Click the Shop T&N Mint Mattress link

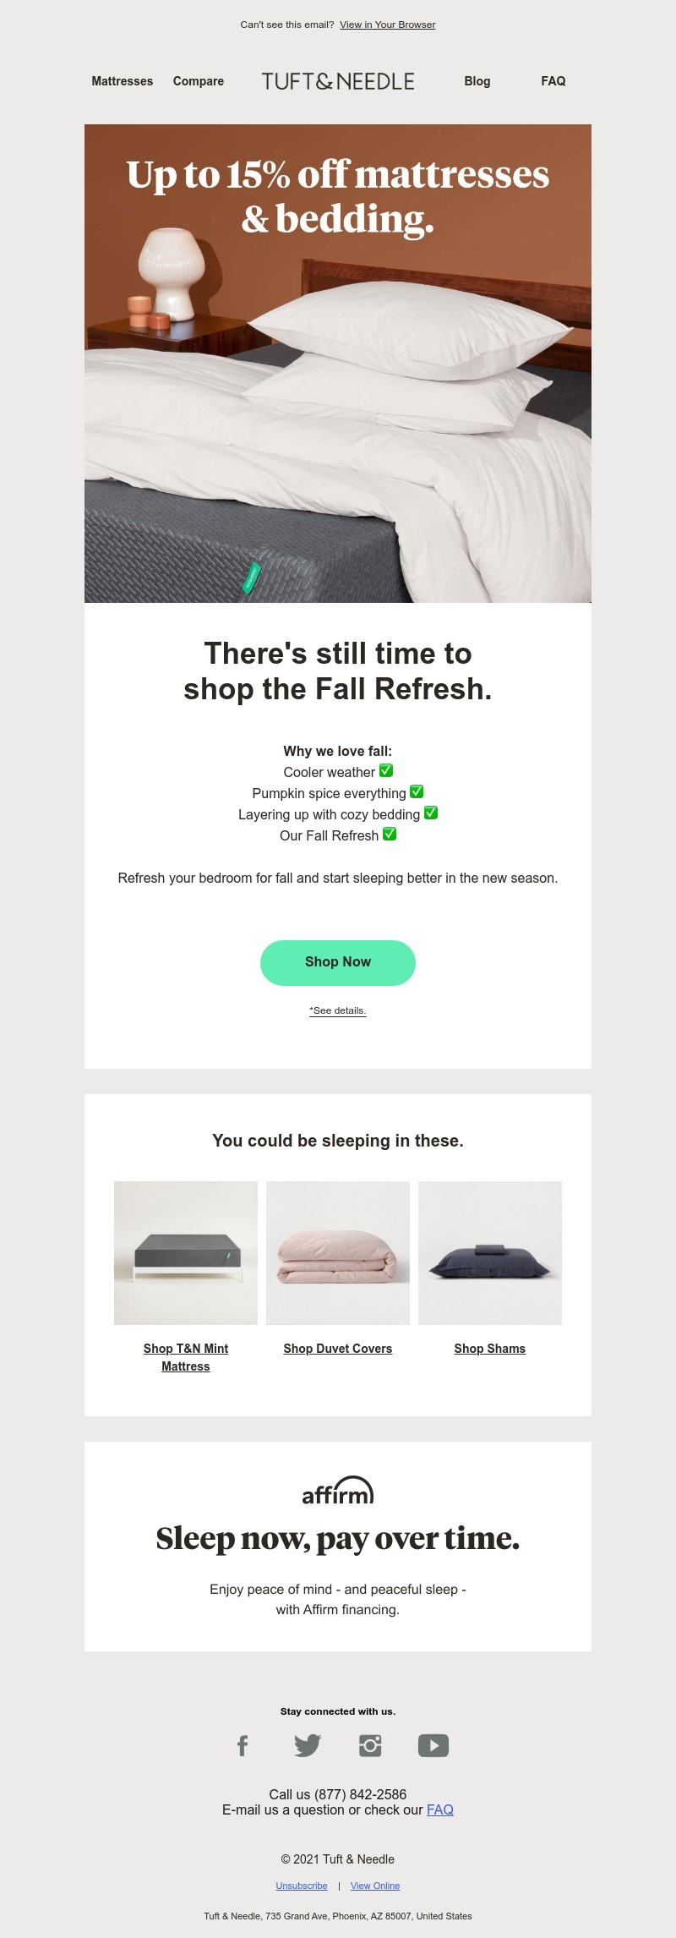pos(186,1357)
